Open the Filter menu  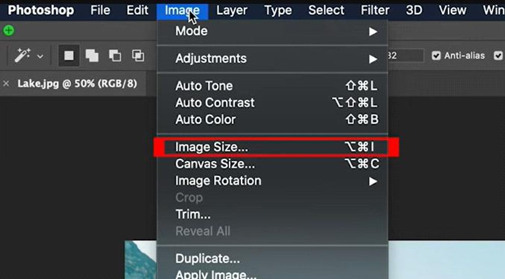coord(375,10)
